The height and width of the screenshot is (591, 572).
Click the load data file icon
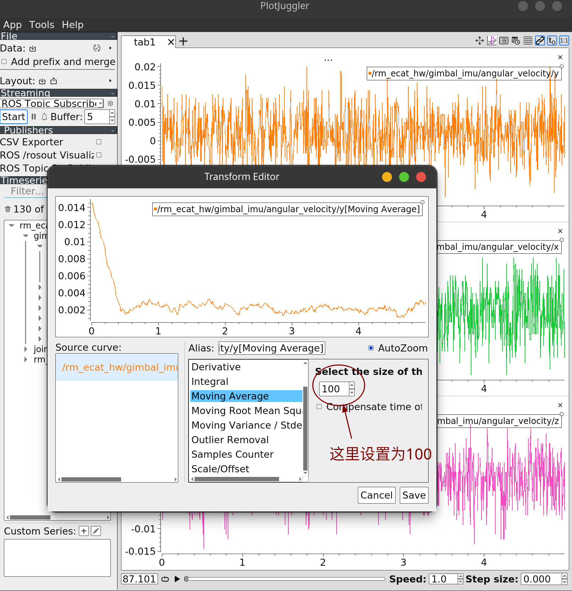(x=33, y=48)
